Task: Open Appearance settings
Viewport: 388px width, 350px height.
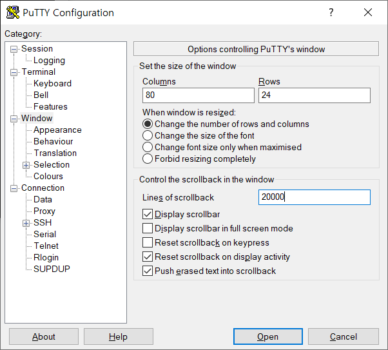Action: coord(57,130)
